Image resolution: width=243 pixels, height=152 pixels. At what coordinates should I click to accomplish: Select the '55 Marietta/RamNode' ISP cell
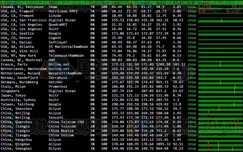(x=68, y=47)
